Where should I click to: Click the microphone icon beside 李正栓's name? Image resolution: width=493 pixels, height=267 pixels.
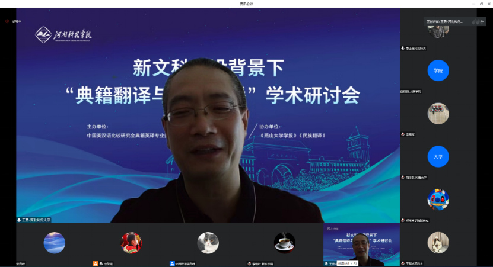pos(403,48)
